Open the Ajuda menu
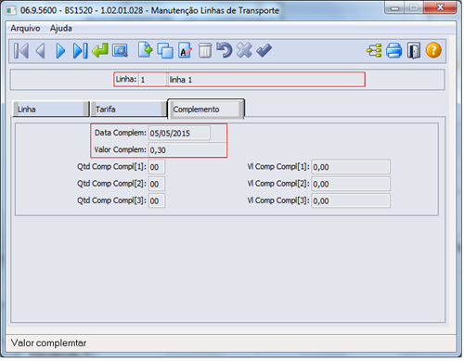The width and height of the screenshot is (464, 361). tap(61, 28)
